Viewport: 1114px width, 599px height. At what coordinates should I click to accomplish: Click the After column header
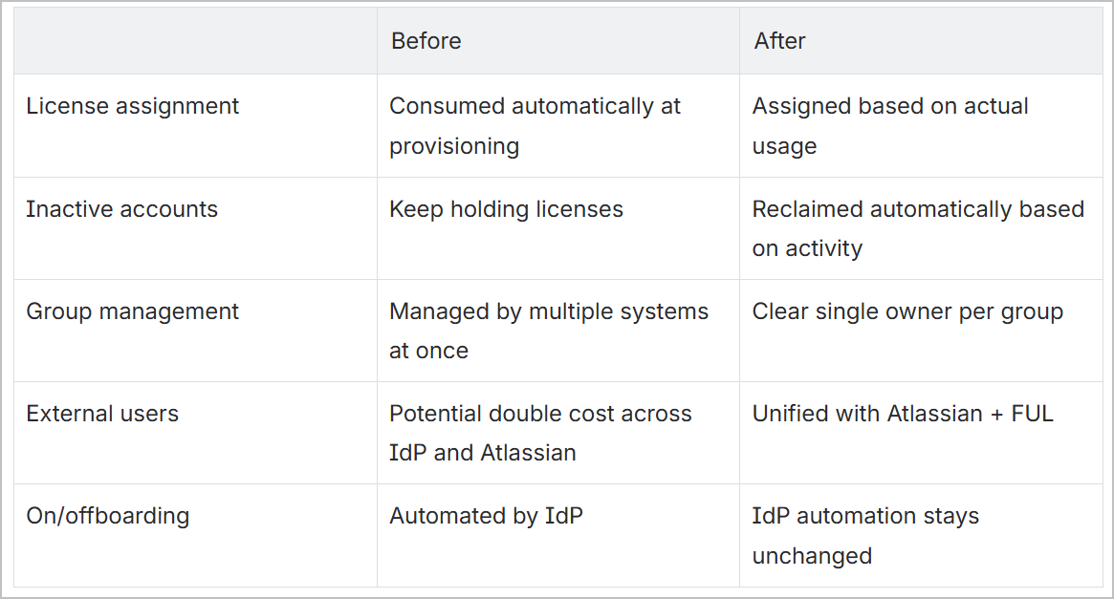[x=779, y=41]
